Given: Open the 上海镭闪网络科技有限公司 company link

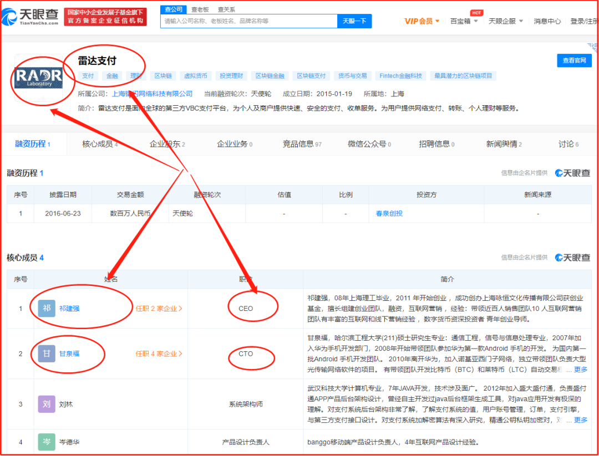Looking at the screenshot, I should pyautogui.click(x=152, y=94).
